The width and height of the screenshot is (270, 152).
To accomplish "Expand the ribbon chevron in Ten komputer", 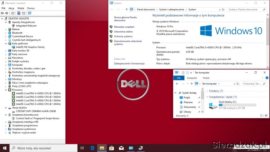I will (263, 78).
